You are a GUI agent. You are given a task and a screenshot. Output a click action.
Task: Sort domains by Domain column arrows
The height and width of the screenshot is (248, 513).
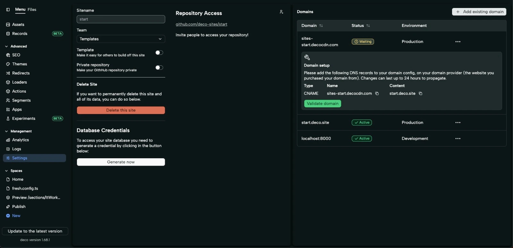(321, 26)
